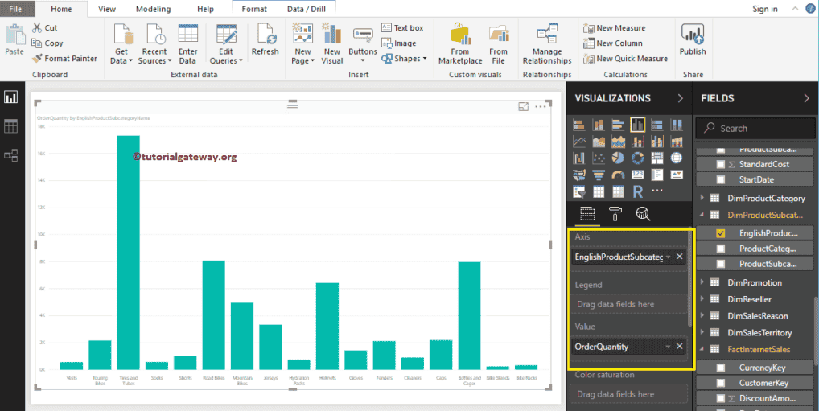819x411 pixels.
Task: Uncheck the EnglishProduc... field checkbox
Action: click(x=721, y=232)
